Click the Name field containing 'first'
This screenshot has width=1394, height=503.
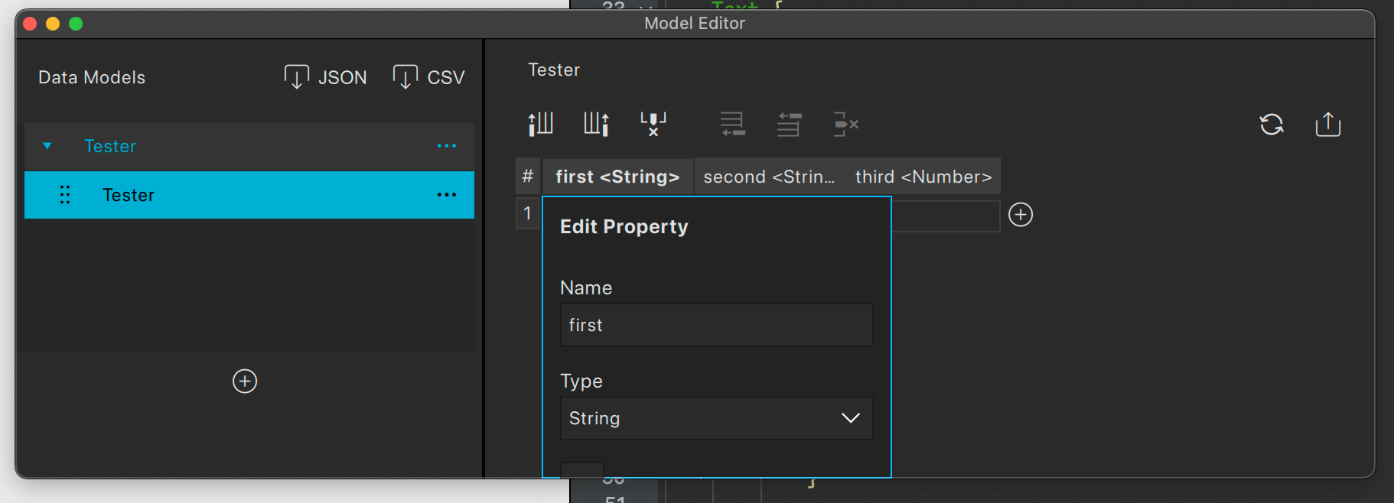716,325
